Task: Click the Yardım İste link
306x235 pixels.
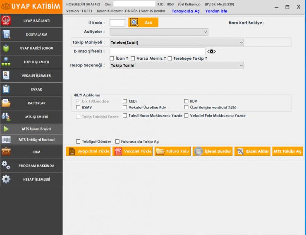Action: pyautogui.click(x=216, y=11)
